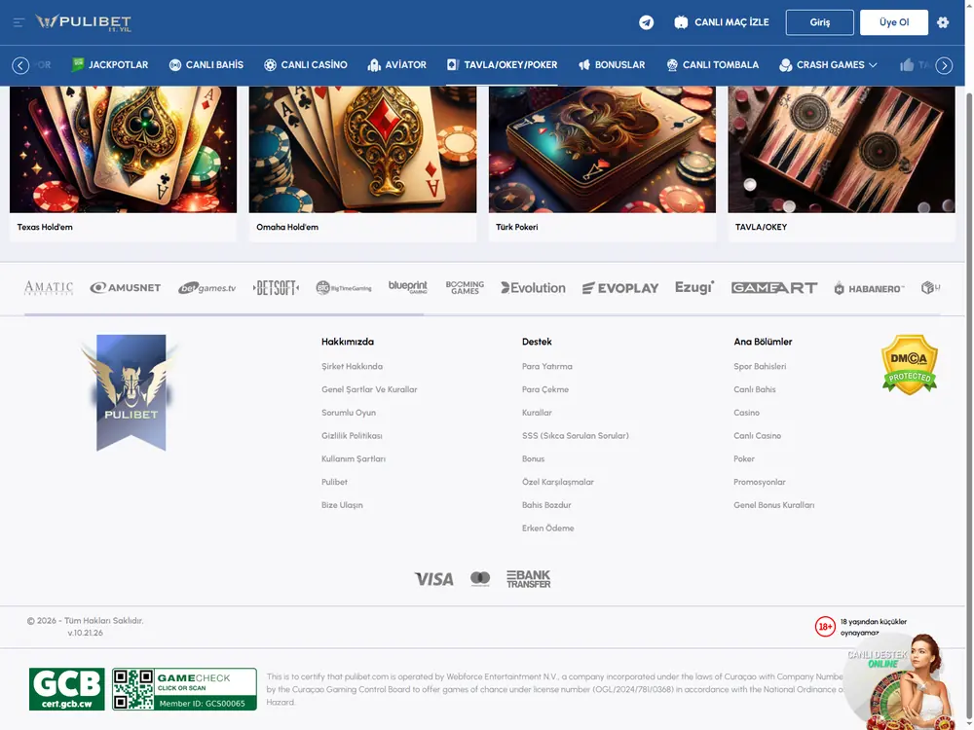
Task: Go to Canlı Bahis section
Action: [x=206, y=65]
